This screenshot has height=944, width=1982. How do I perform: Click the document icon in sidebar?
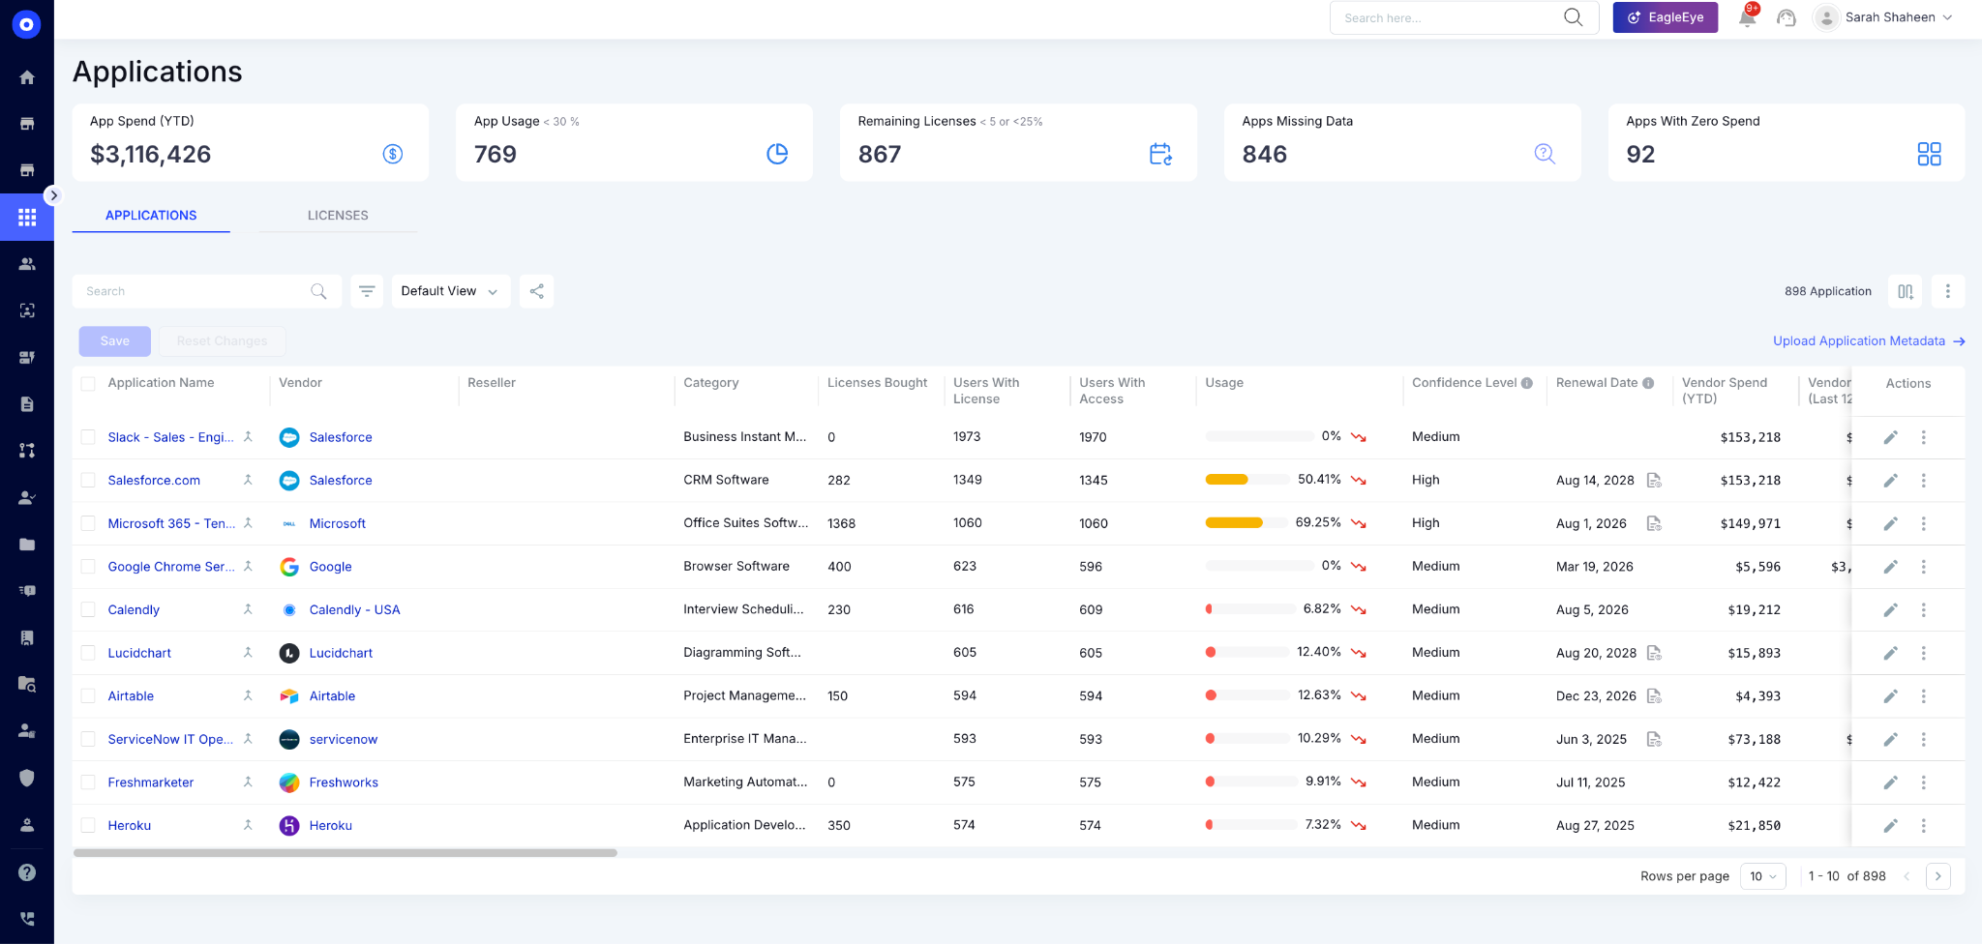(x=27, y=404)
